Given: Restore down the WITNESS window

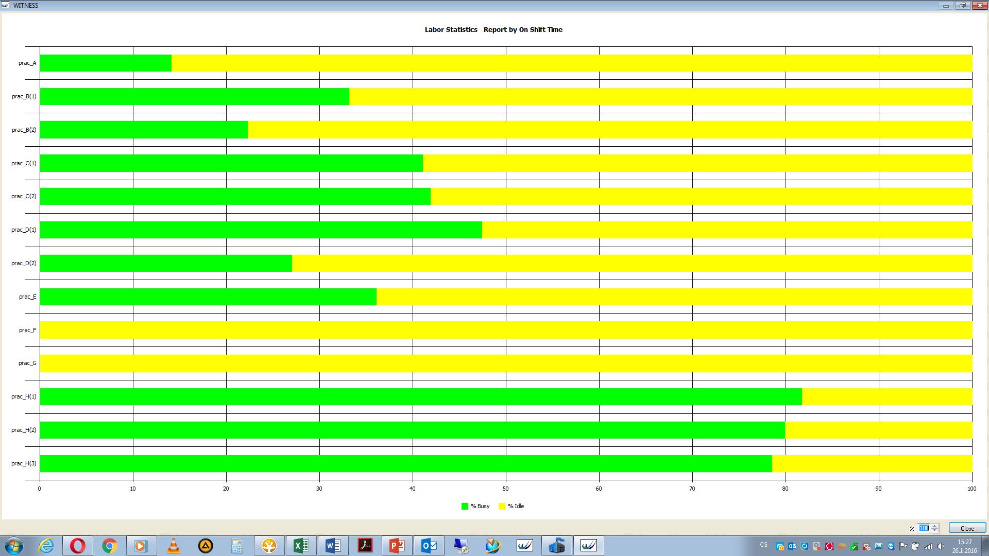Looking at the screenshot, I should [x=962, y=6].
